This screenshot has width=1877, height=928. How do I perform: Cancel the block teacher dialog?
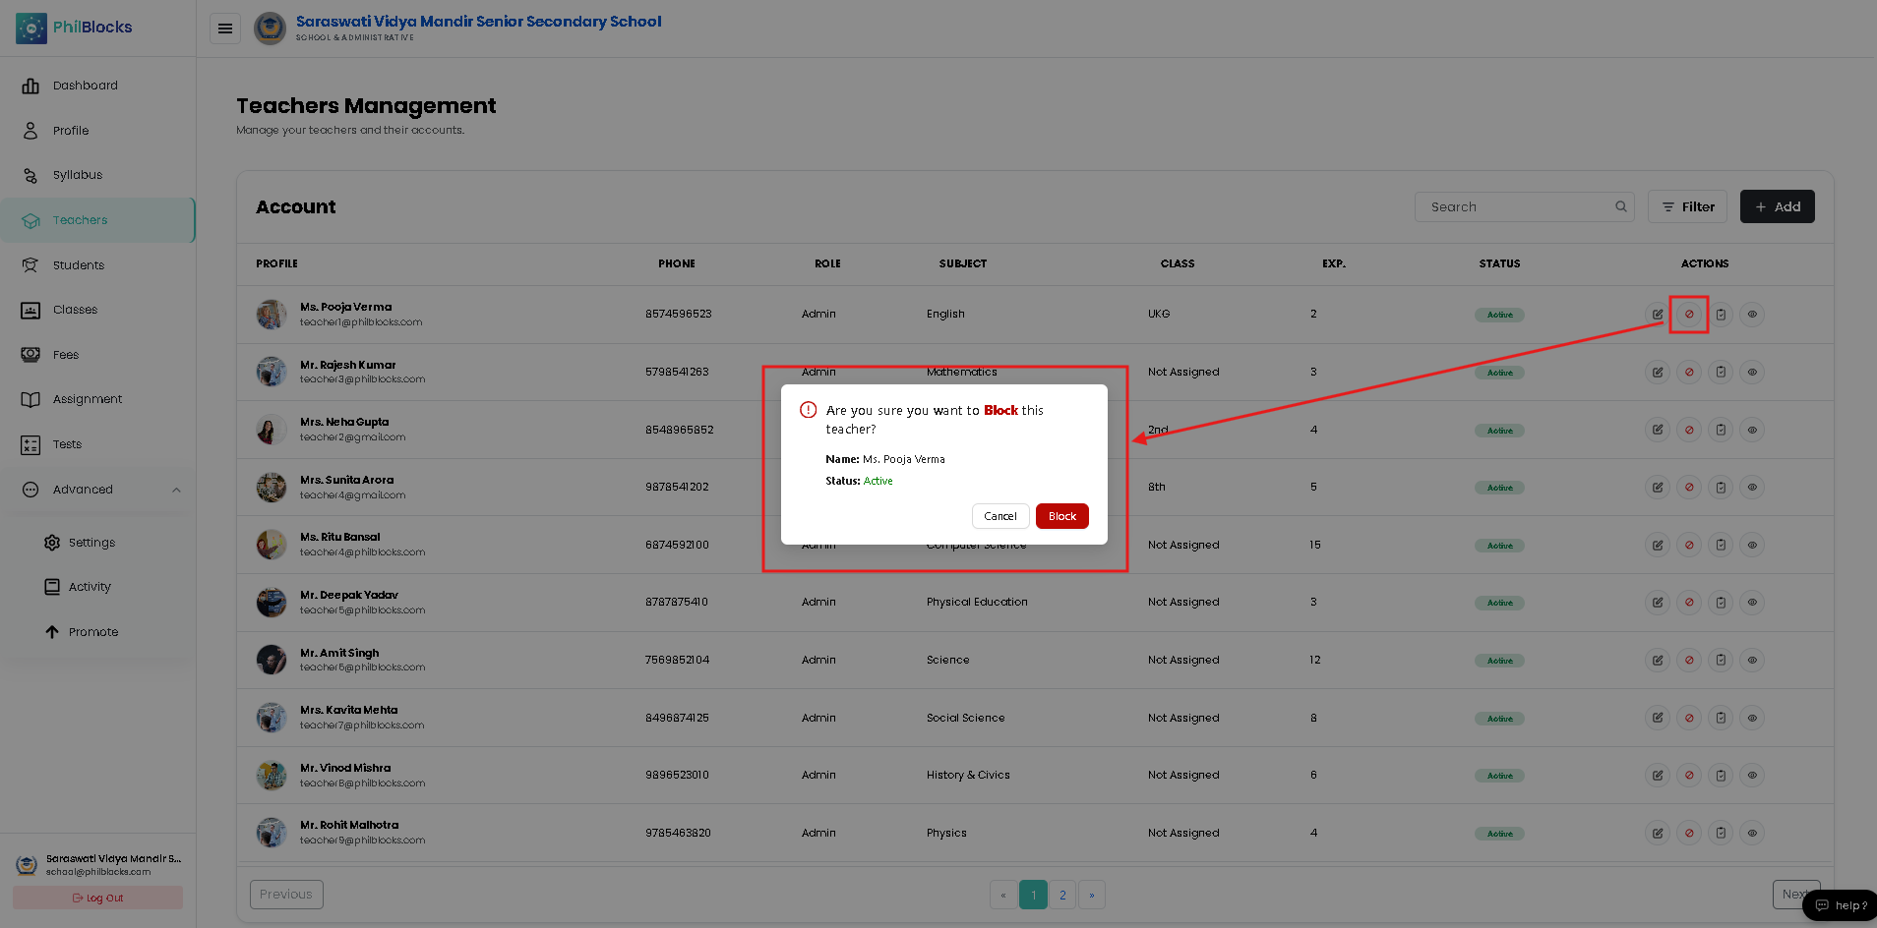point(1000,516)
